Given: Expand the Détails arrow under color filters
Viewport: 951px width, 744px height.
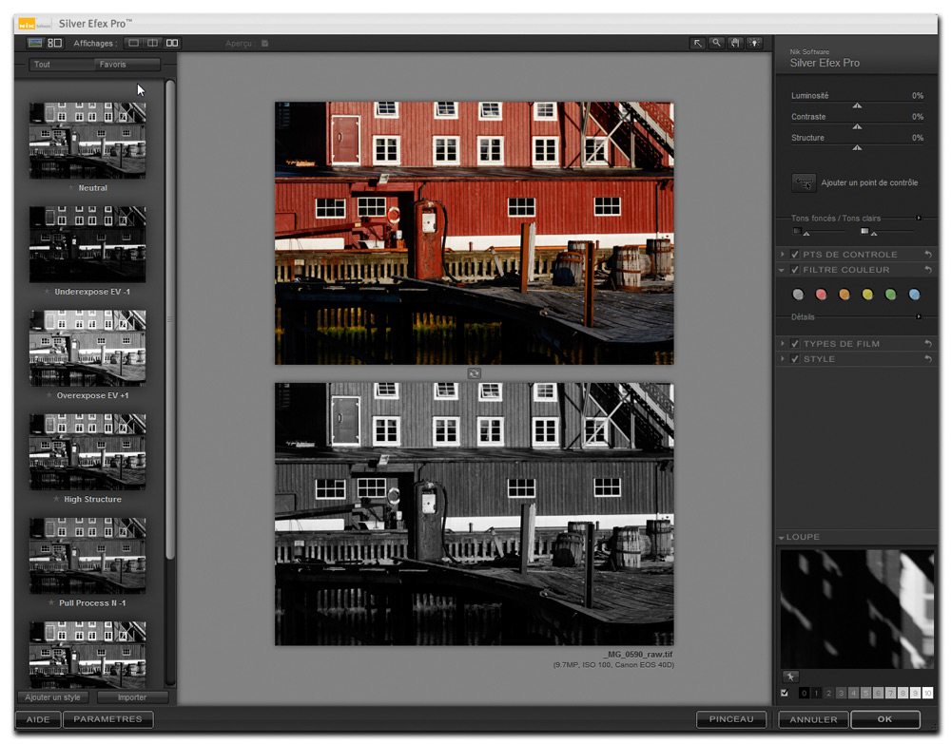Looking at the screenshot, I should click(x=919, y=316).
